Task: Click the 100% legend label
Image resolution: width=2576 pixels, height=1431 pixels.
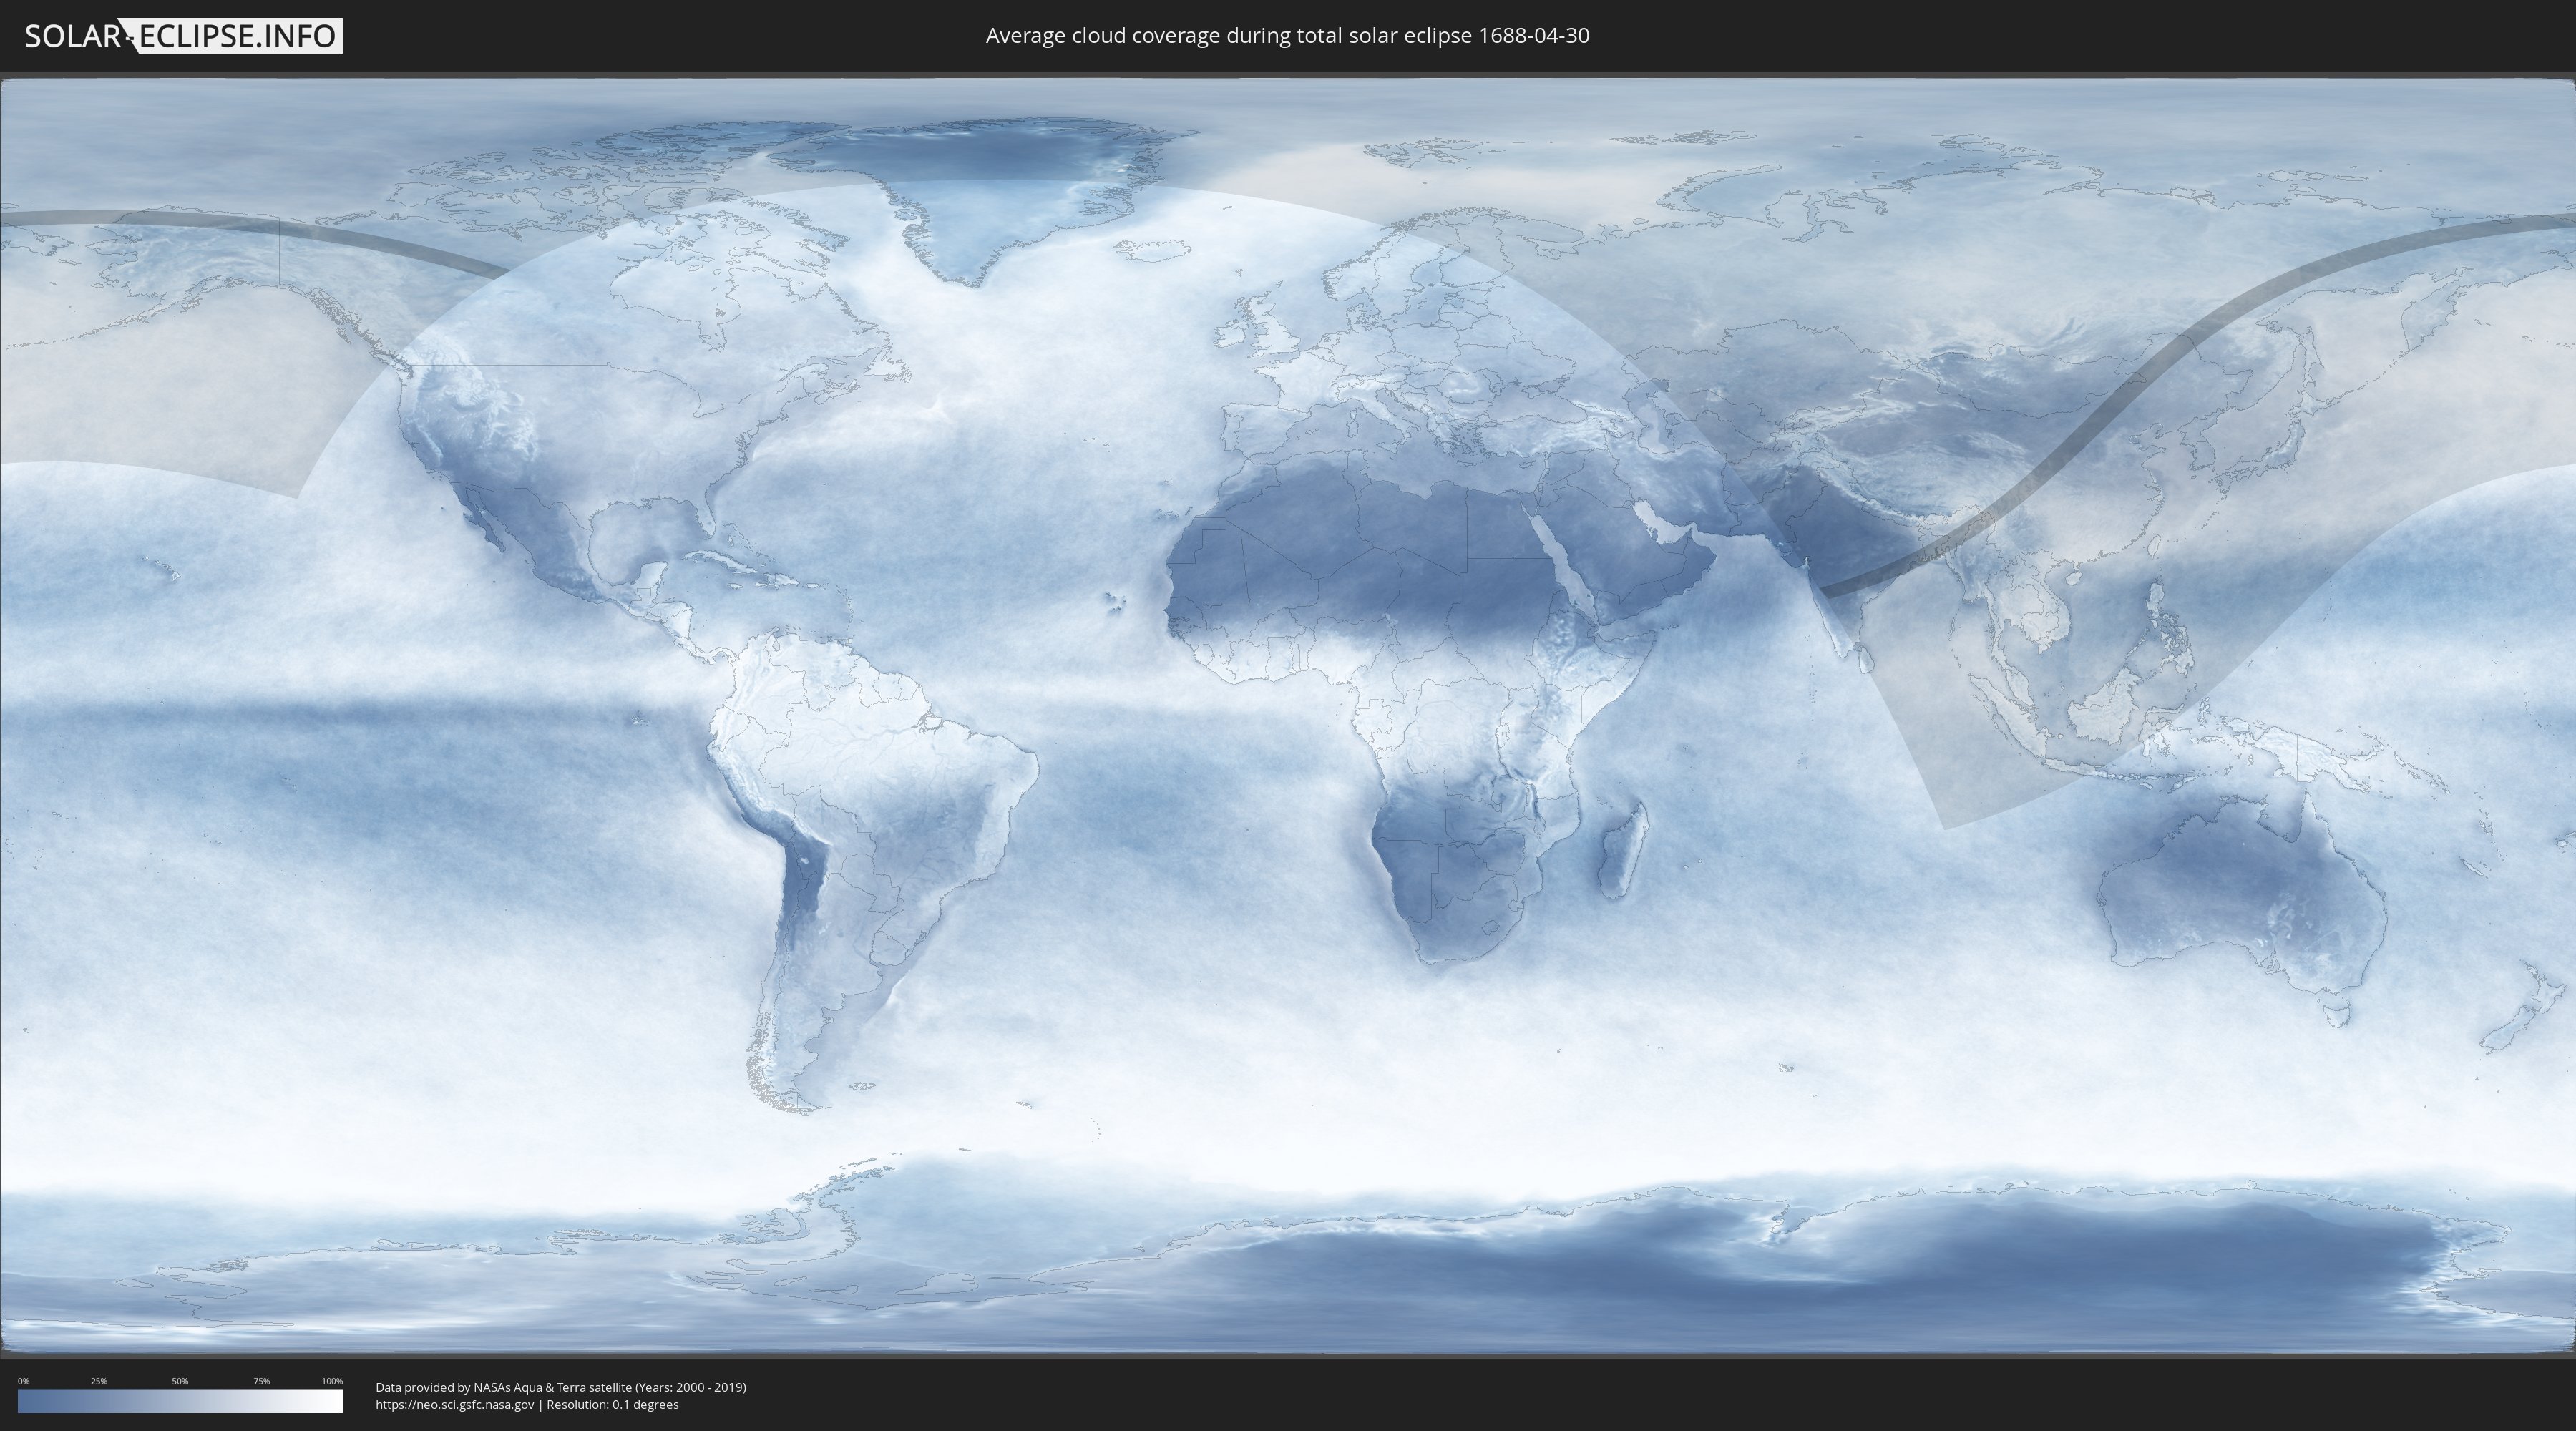Action: 332,1381
